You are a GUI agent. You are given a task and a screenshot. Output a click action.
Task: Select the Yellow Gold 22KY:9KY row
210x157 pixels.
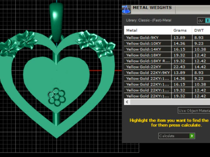tap(167, 72)
